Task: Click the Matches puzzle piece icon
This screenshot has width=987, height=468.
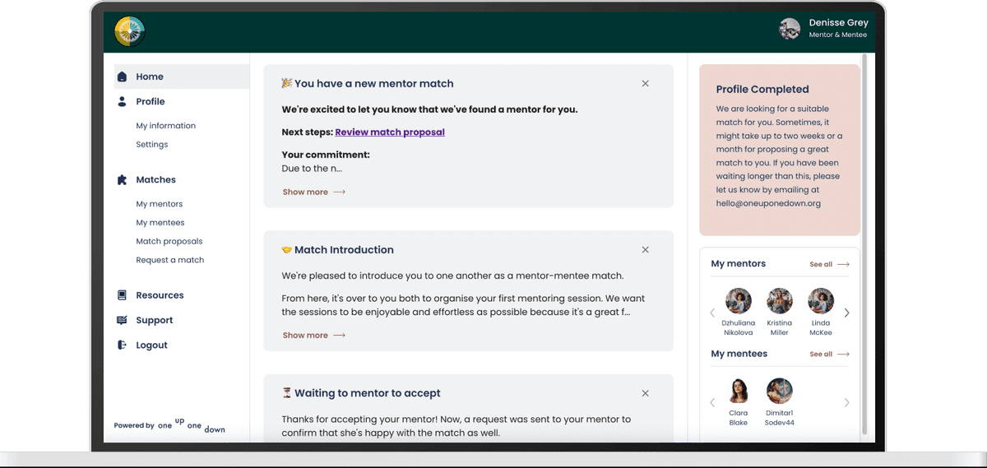Action: coord(122,179)
